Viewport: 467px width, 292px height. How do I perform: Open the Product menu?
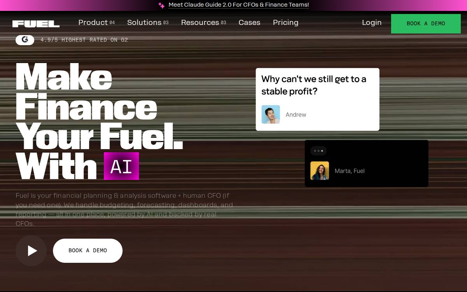[97, 23]
